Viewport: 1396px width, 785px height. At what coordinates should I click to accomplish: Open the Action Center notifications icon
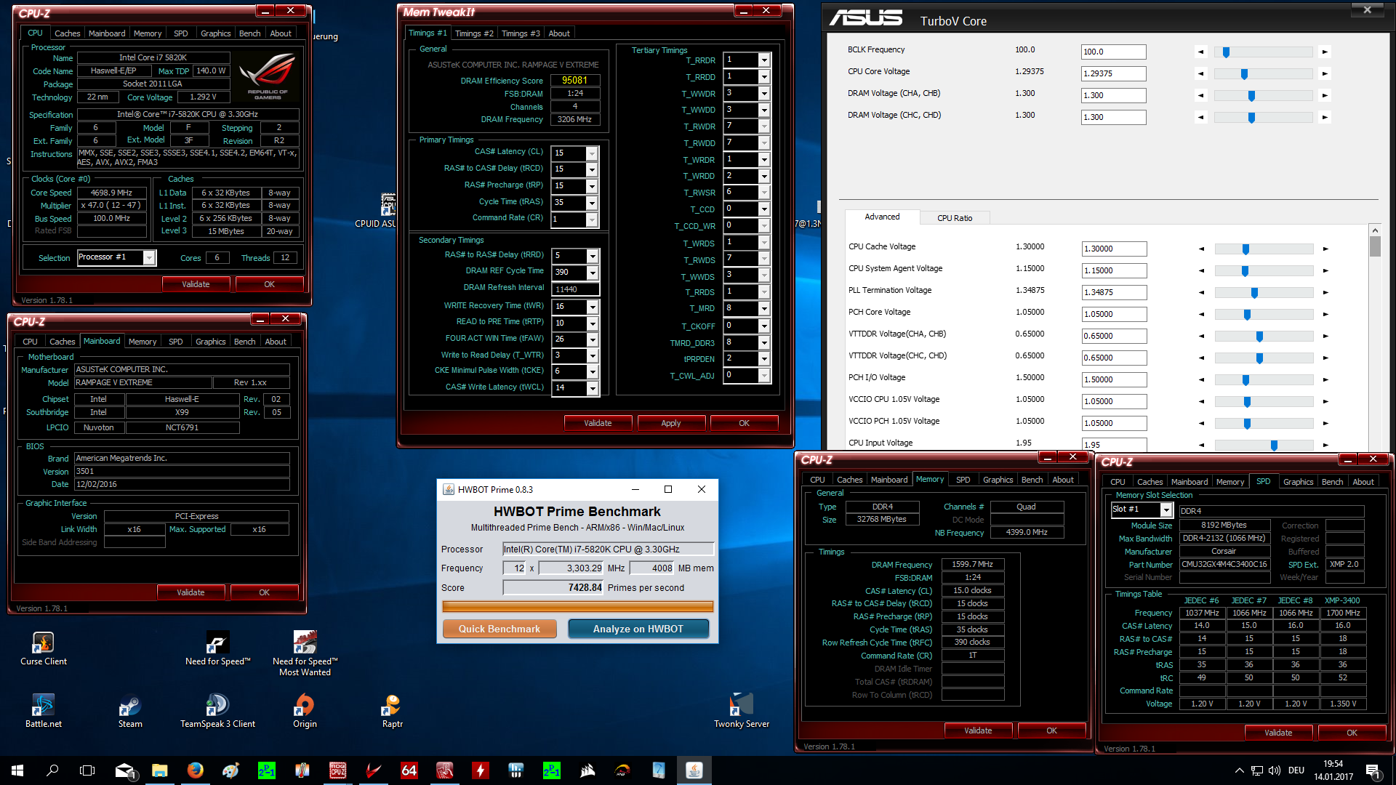[1373, 770]
